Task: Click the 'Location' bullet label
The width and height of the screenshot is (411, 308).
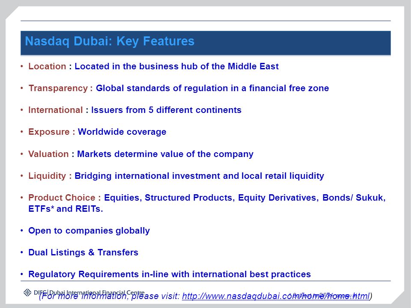Action: tap(47, 66)
